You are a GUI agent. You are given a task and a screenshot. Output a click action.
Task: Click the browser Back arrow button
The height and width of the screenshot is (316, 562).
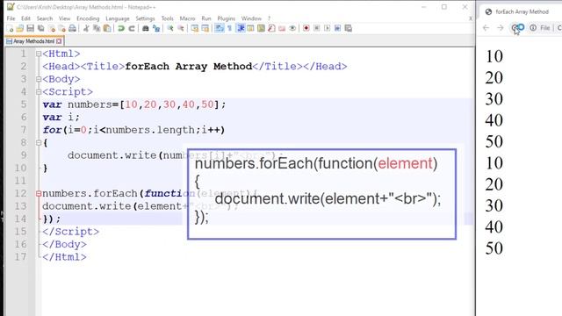pyautogui.click(x=486, y=27)
